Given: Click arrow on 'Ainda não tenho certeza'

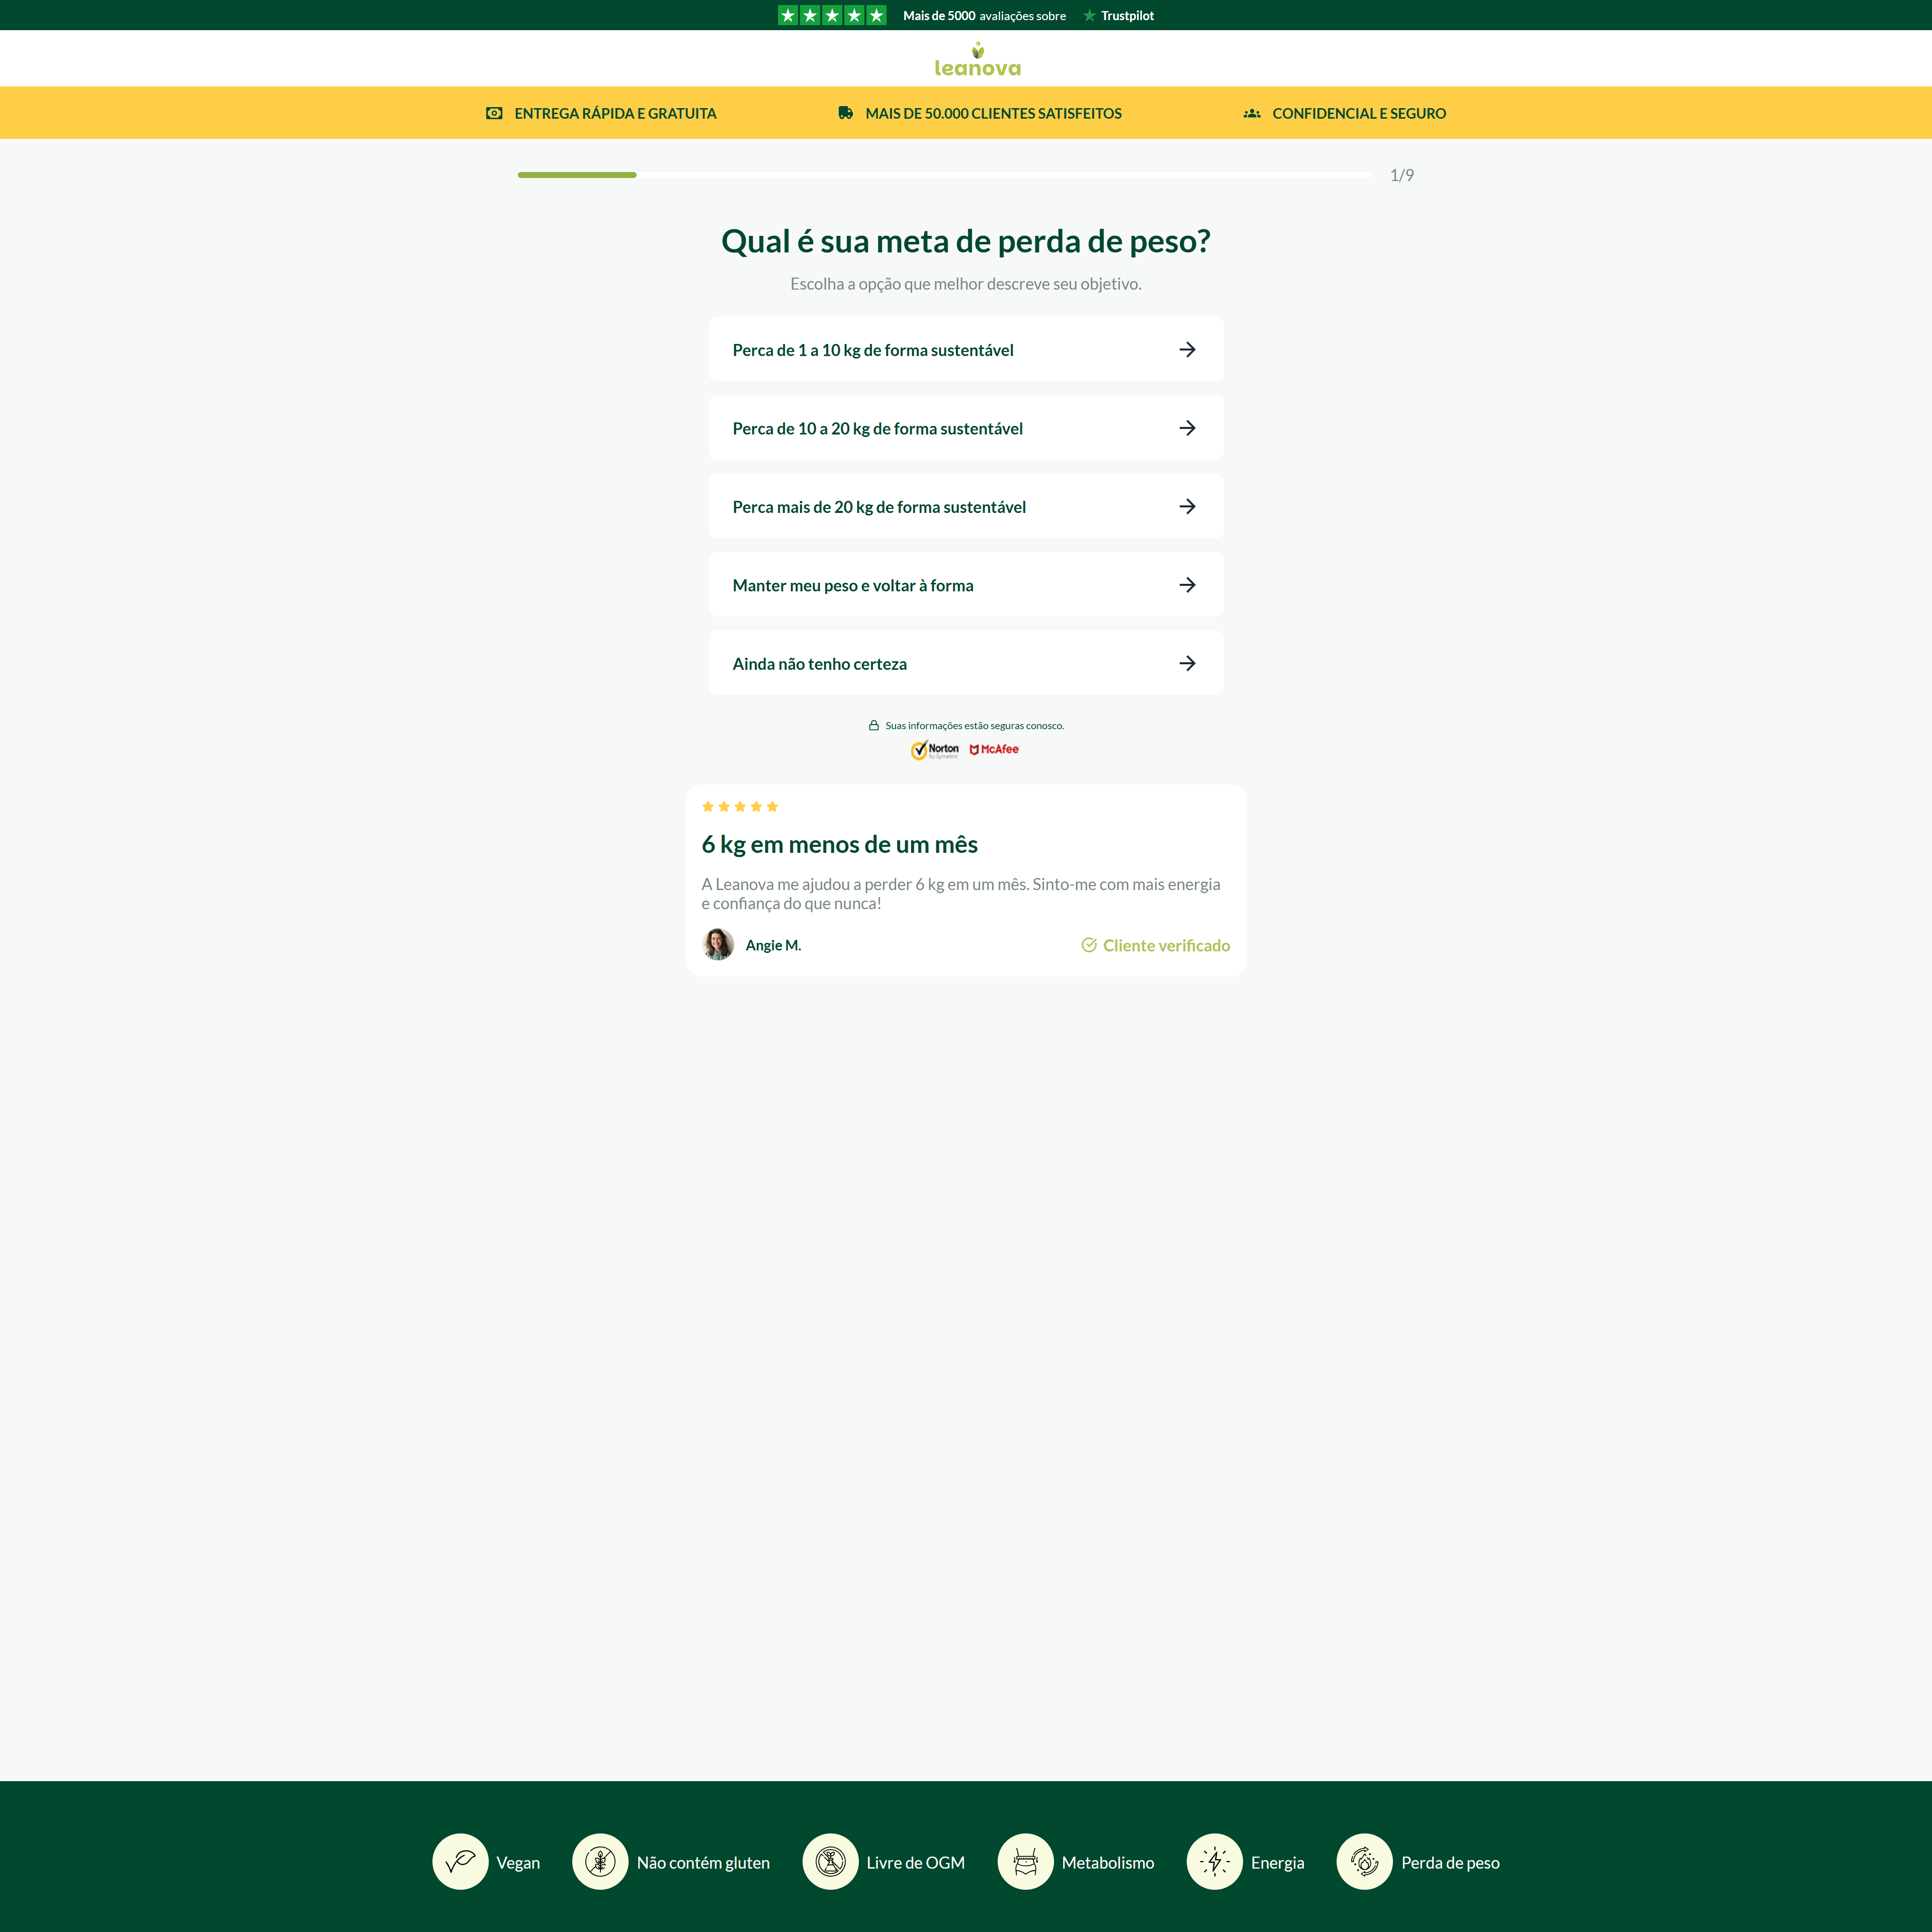Looking at the screenshot, I should pyautogui.click(x=1187, y=663).
